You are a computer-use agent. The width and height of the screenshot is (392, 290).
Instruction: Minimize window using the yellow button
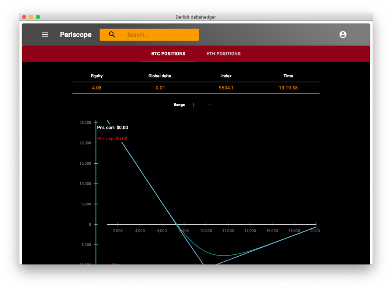31,17
